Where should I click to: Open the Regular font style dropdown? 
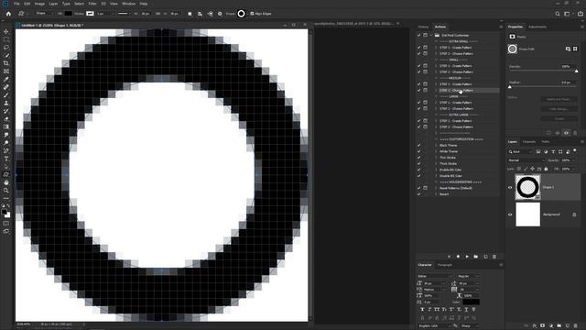tap(468, 276)
